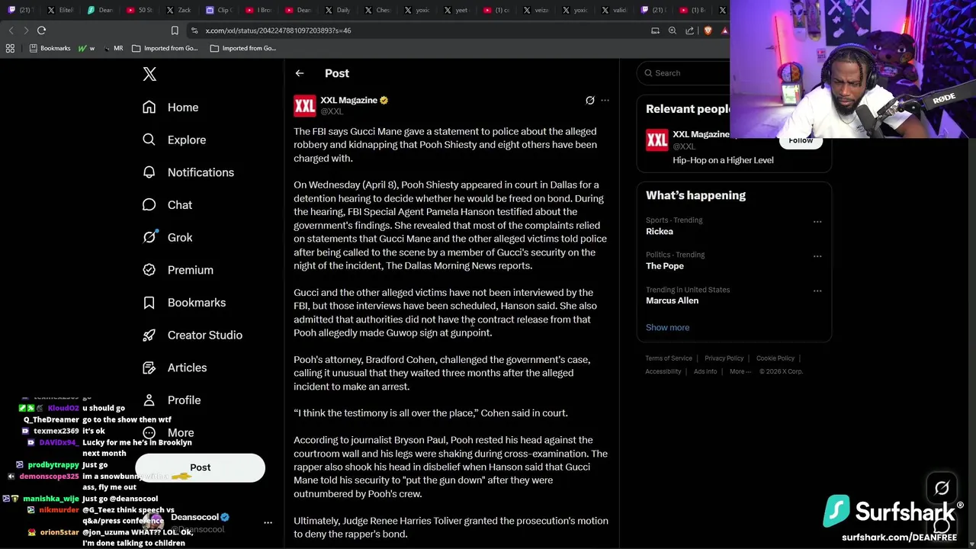Open the post's more options ellipsis

point(605,101)
